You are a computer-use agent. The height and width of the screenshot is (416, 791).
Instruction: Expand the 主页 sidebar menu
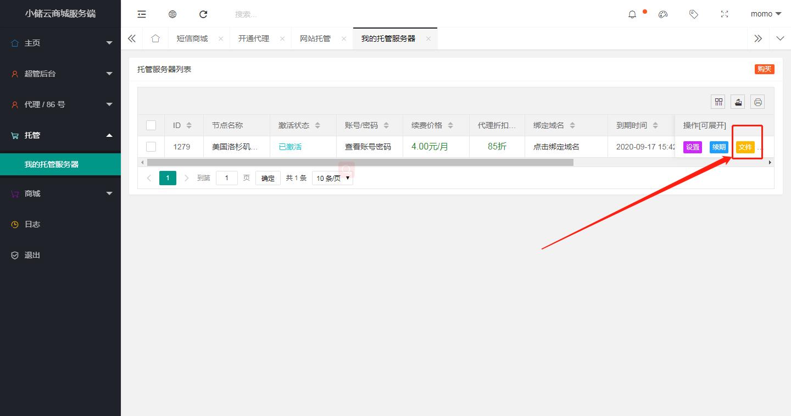coord(60,43)
